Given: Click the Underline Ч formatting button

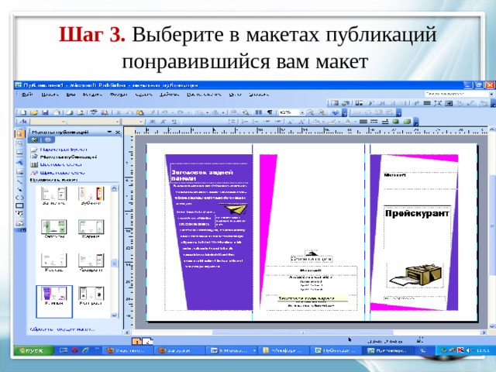Looking at the screenshot, I should coord(174,122).
